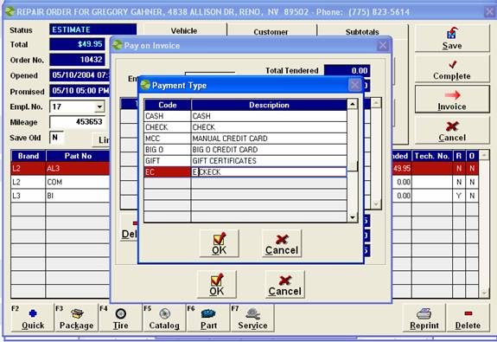
Task: Click the Complete checkmark button
Action: tap(452, 69)
